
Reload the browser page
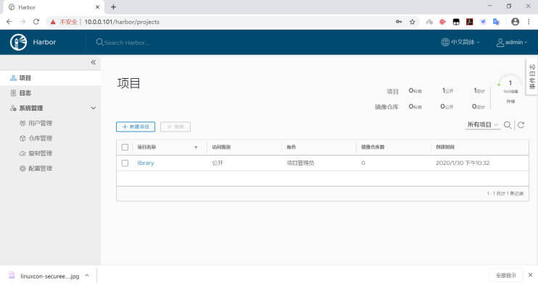coord(36,22)
